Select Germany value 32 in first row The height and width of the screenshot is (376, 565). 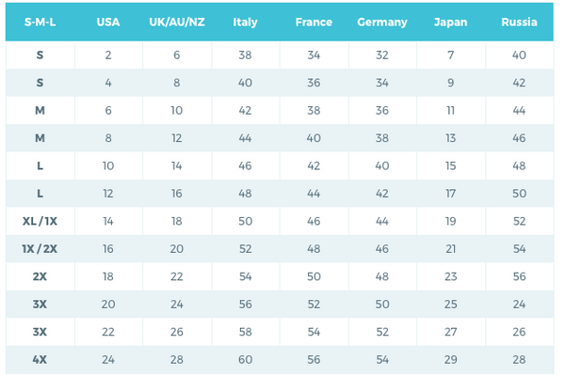[x=382, y=55]
